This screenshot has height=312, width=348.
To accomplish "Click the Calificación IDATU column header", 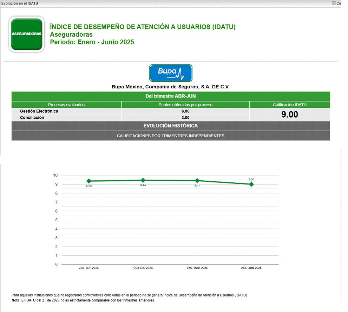I will 289,105.
